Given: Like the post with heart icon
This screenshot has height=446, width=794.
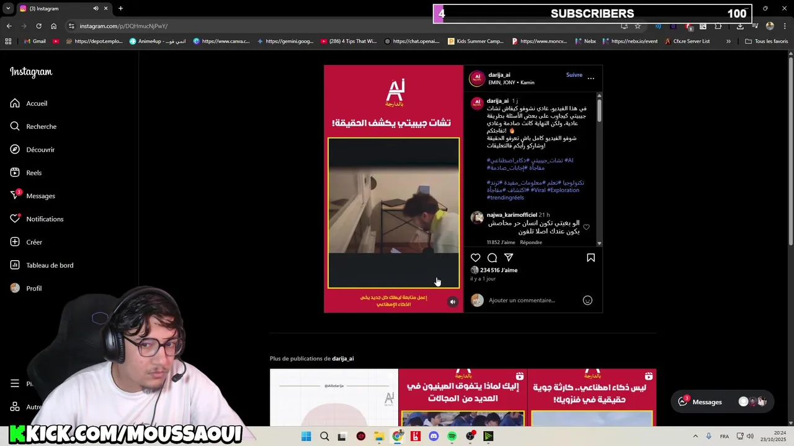Looking at the screenshot, I should (475, 258).
